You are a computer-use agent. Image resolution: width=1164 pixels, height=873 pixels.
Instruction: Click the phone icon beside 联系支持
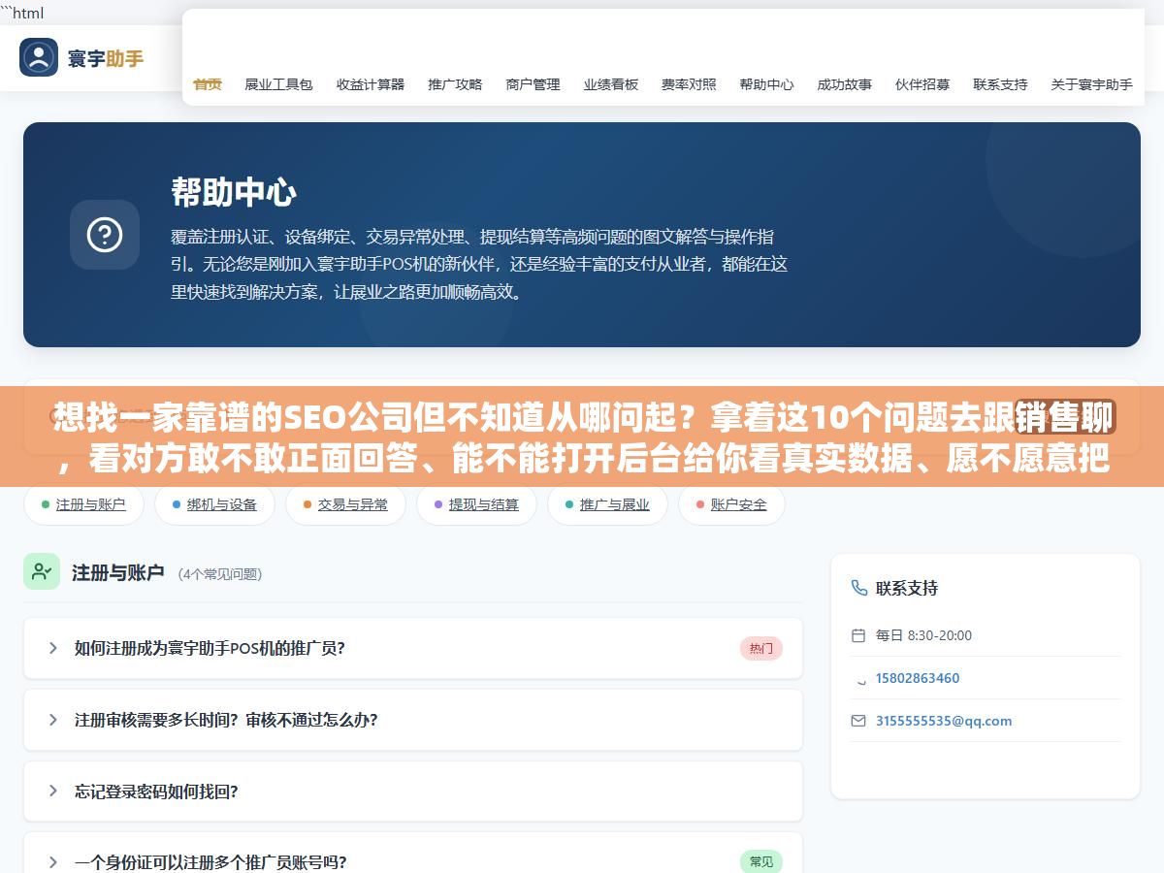(x=858, y=588)
